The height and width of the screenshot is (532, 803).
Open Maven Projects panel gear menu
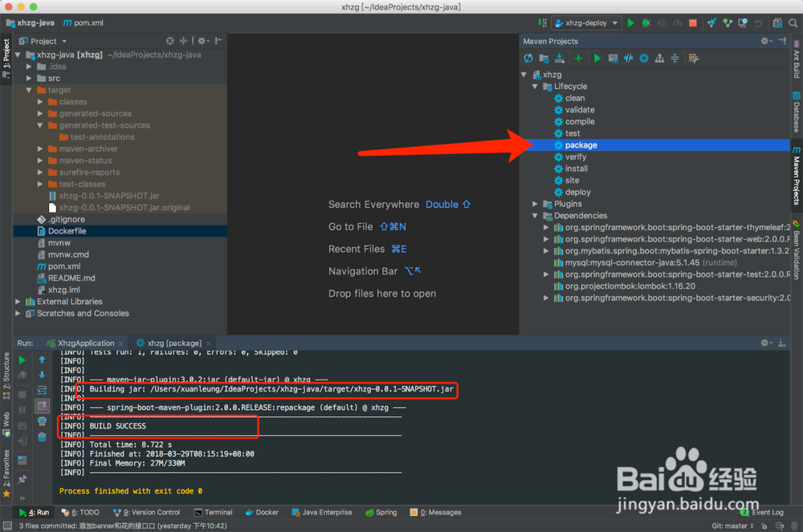(x=766, y=41)
